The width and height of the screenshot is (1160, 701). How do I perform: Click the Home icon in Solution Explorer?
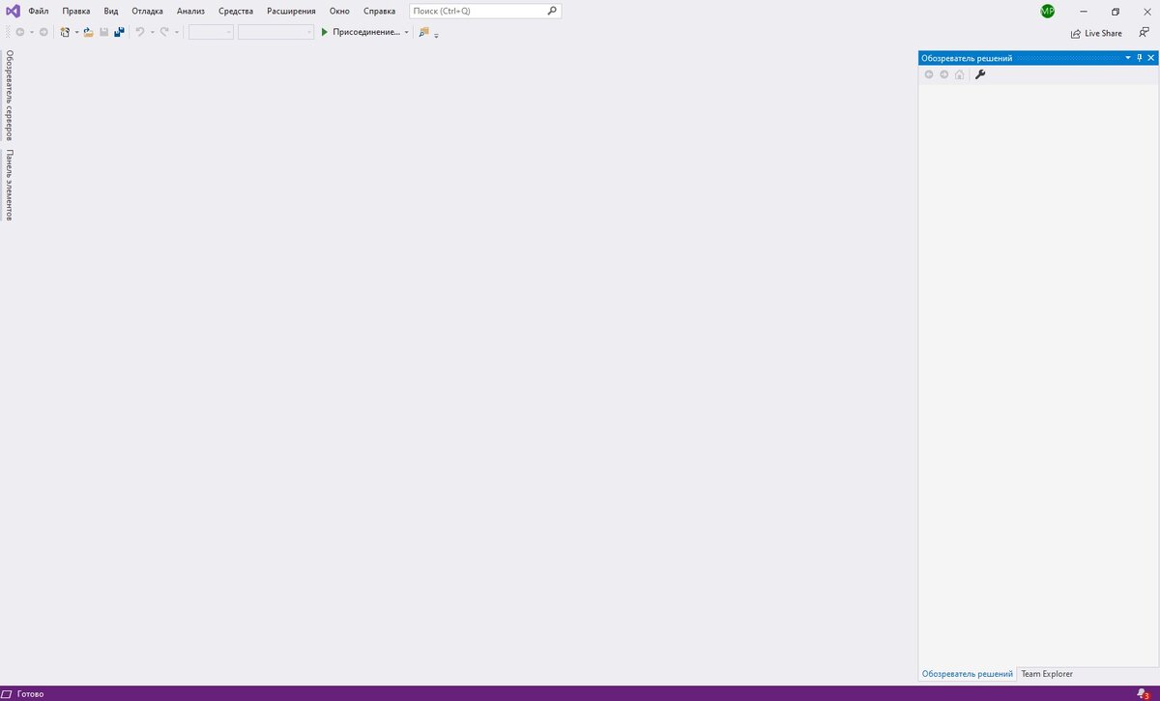(959, 74)
